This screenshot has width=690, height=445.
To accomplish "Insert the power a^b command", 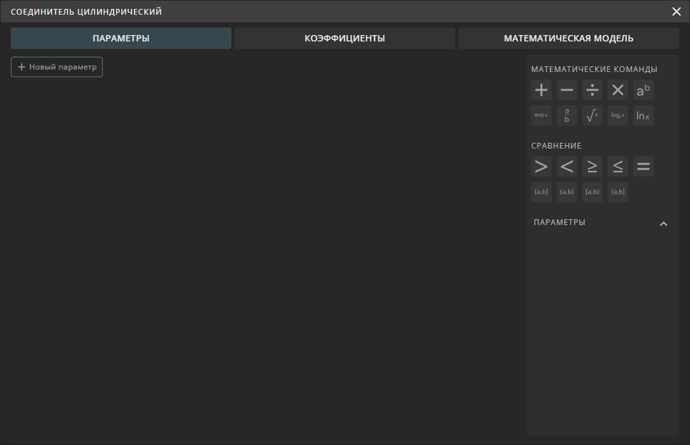I will coord(643,90).
